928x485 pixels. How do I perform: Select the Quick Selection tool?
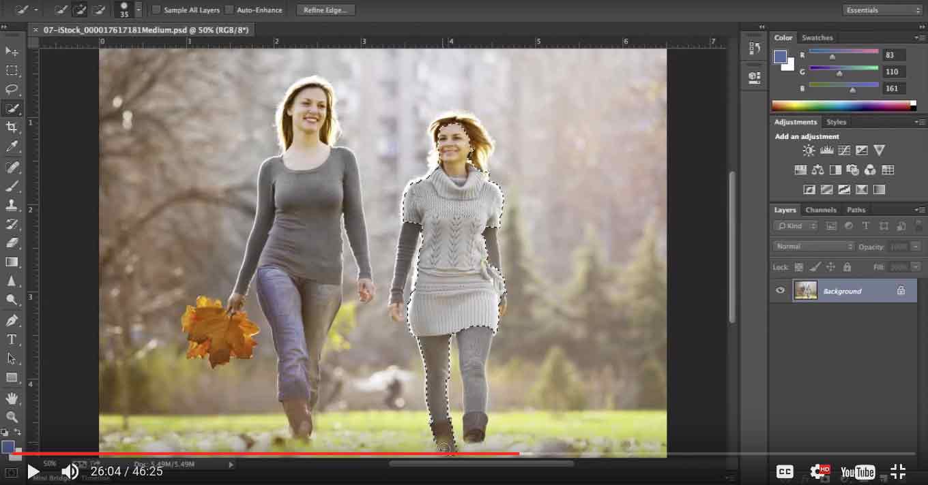pyautogui.click(x=12, y=108)
